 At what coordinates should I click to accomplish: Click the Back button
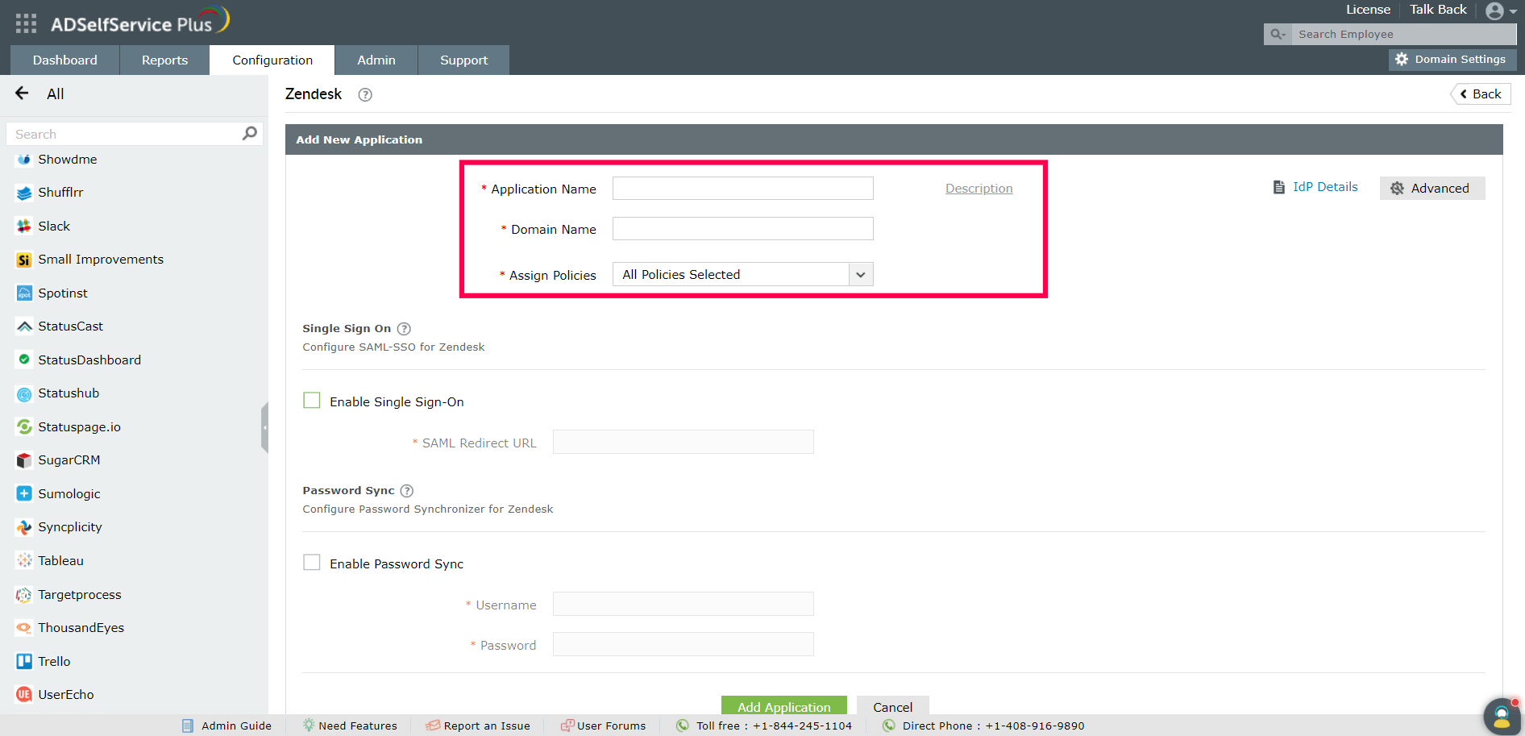[1481, 94]
